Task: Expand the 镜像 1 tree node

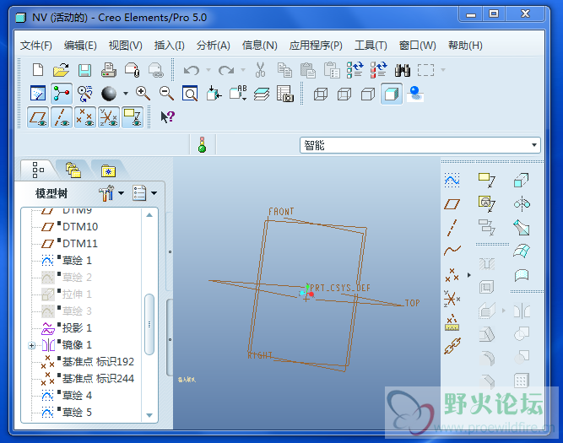Action: coord(31,346)
